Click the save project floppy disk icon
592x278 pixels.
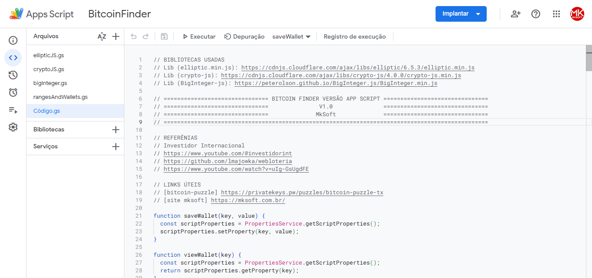pyautogui.click(x=164, y=36)
